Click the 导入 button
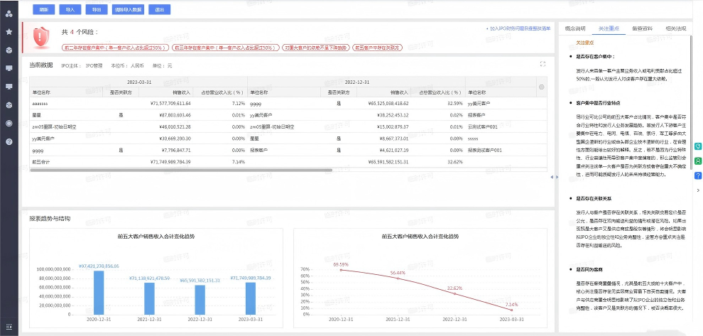The image size is (703, 336). [x=70, y=10]
